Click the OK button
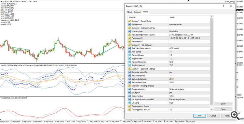Image resolution: width=244 pixels, height=124 pixels. click(200, 116)
